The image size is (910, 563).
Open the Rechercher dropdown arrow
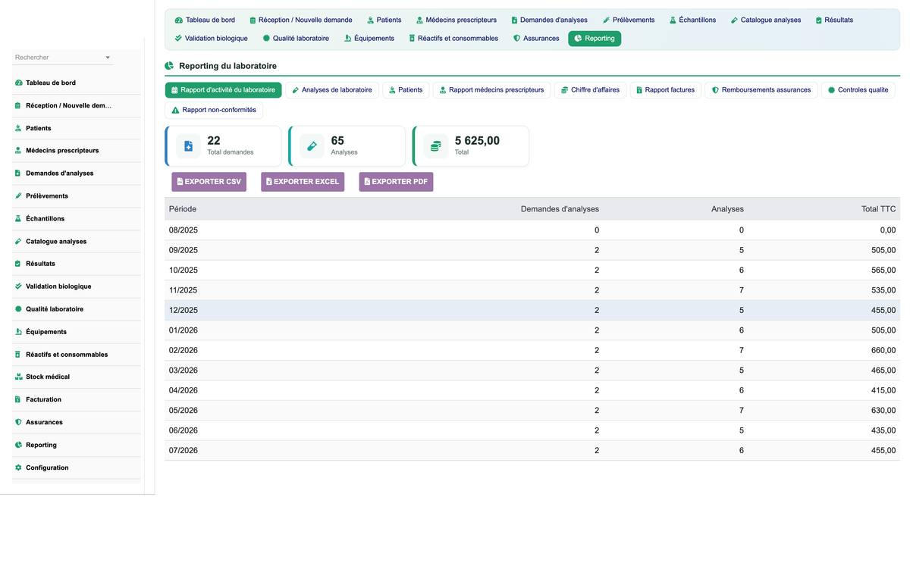click(108, 58)
